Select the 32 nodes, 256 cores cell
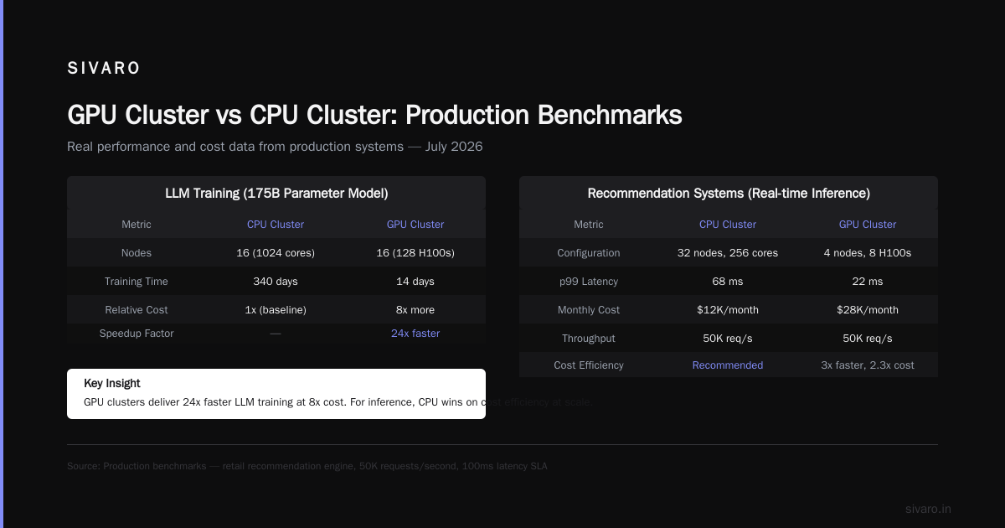Screen dimensions: 1005x528 [728, 253]
